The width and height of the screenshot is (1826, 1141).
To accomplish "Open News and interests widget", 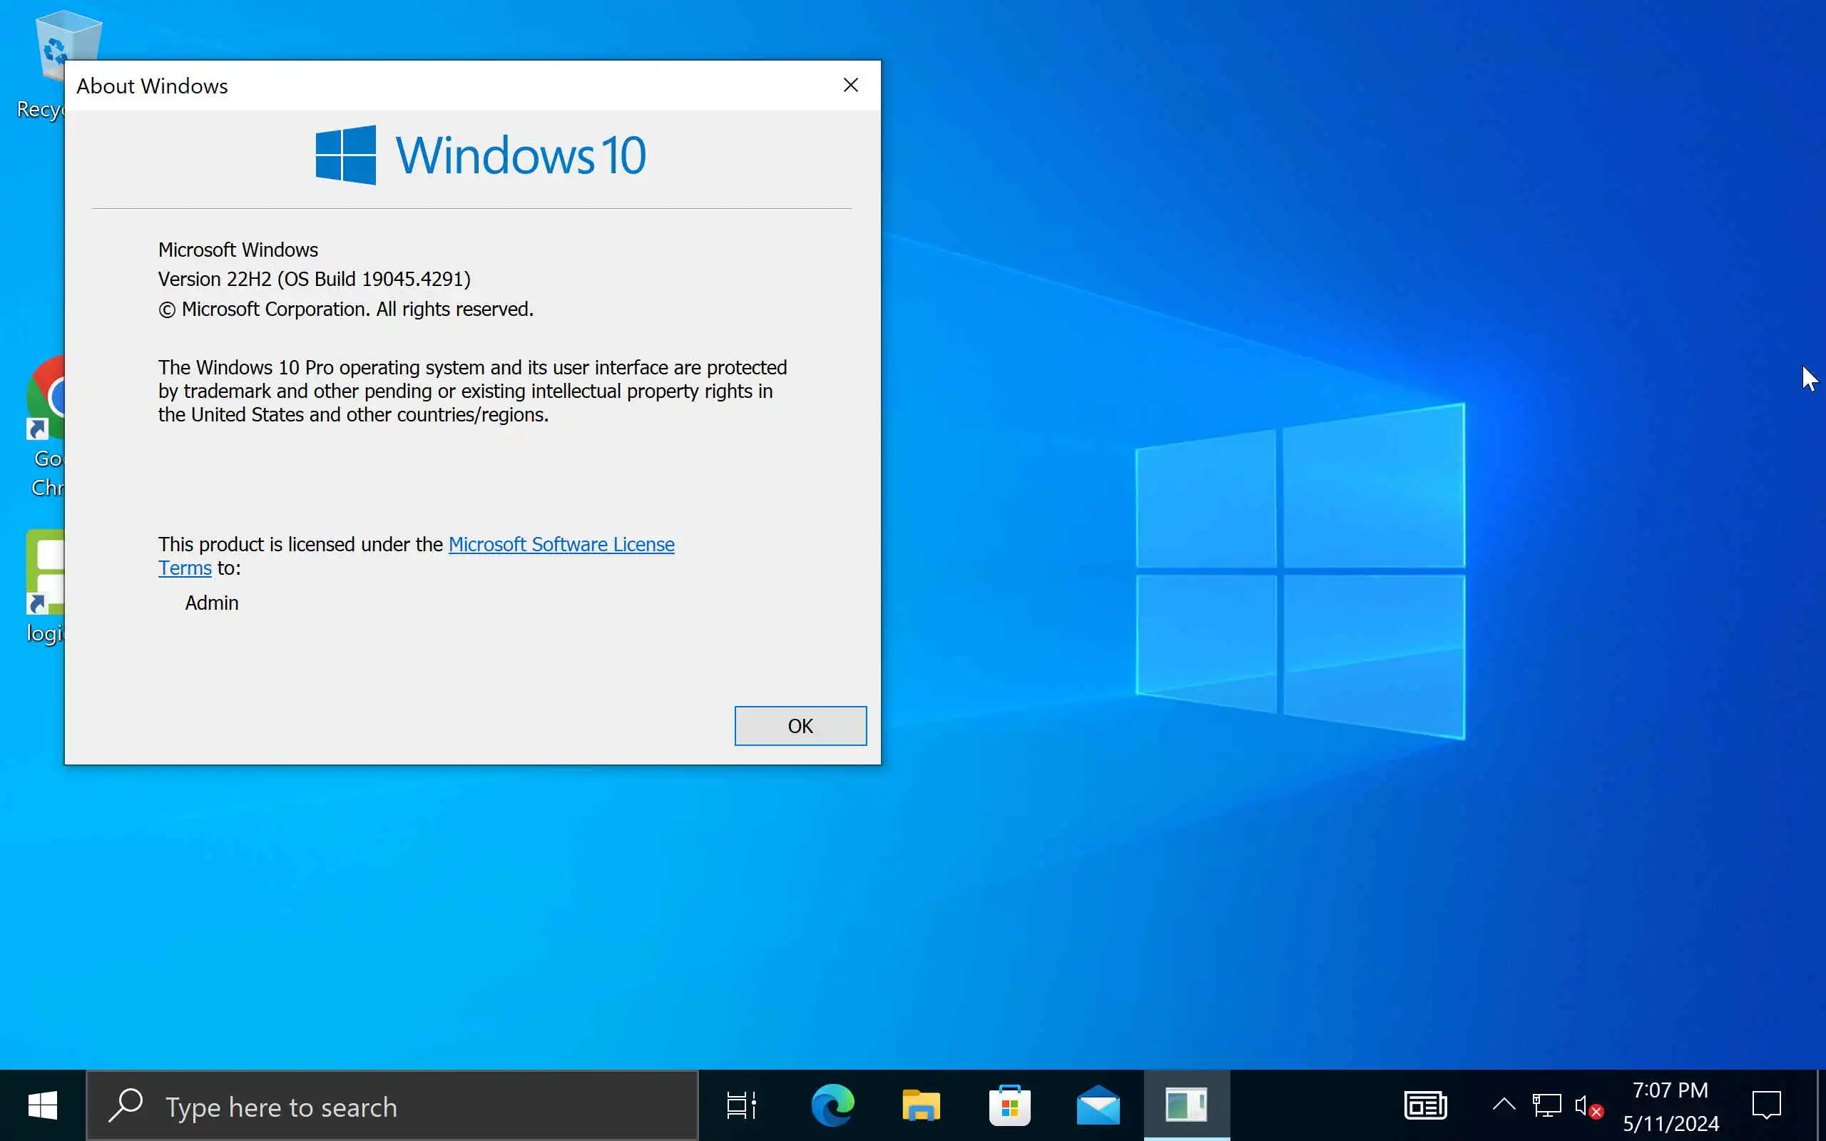I will [1424, 1105].
